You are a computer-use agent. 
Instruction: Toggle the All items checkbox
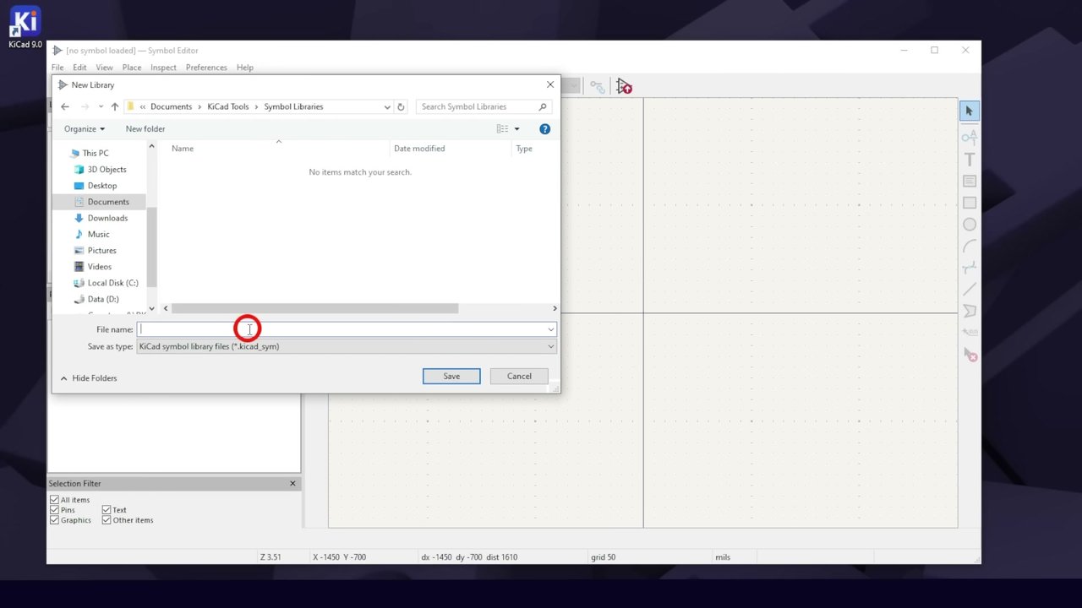point(54,500)
